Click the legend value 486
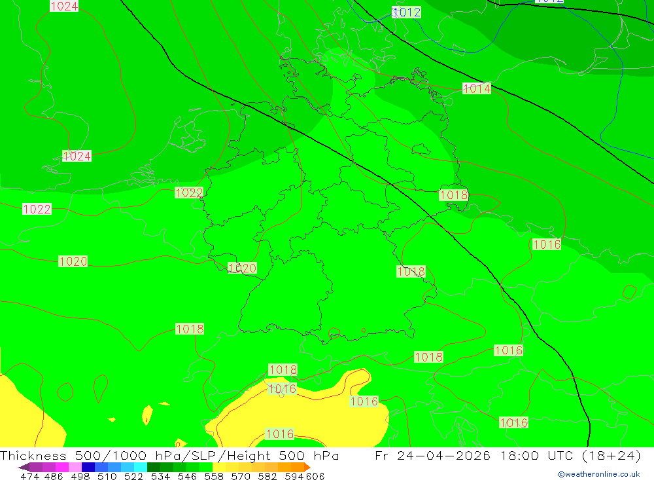Screen dimensions: 654x480 54,477
